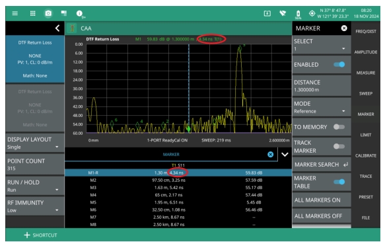The height and width of the screenshot is (246, 385).
Task: Open the TRACE menu
Action: 366,176
